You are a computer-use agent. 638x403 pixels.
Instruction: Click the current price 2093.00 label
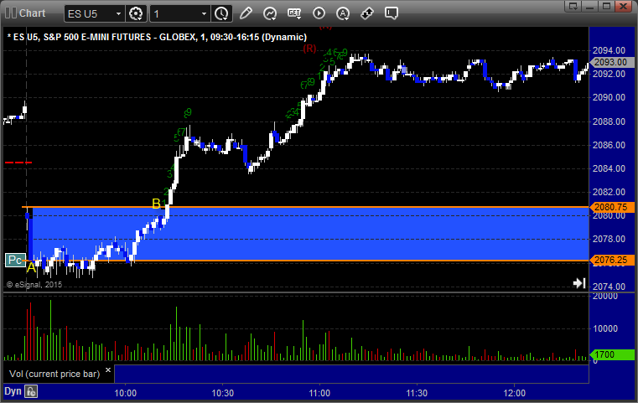(611, 62)
